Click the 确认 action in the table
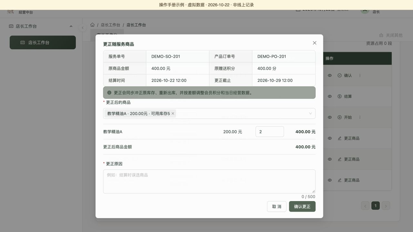The width and height of the screenshot is (413, 232). 345,75
